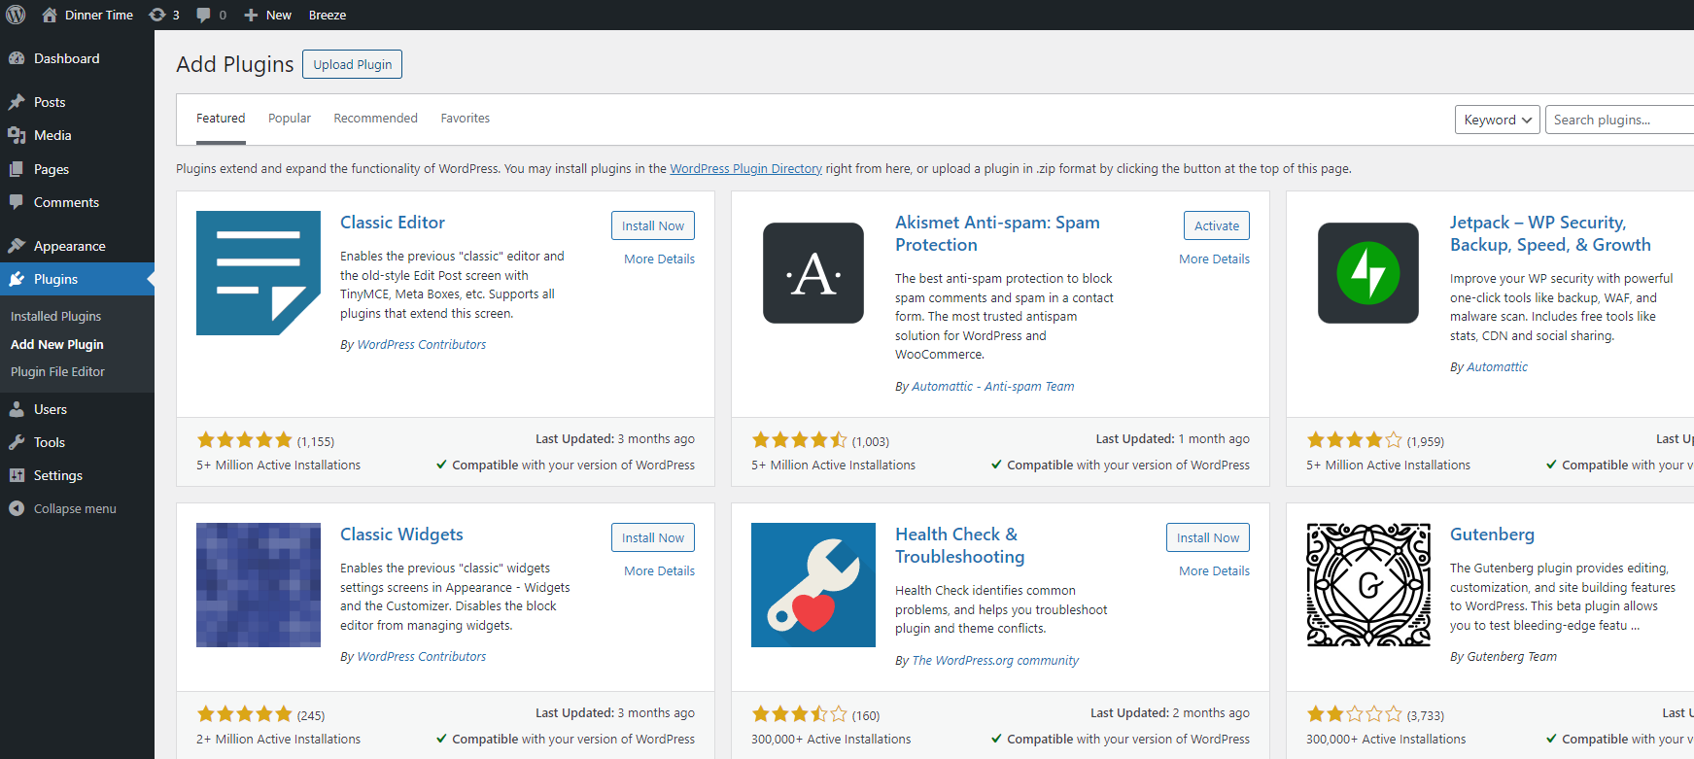Click the Media icon in sidebar
The height and width of the screenshot is (759, 1694).
(x=17, y=135)
